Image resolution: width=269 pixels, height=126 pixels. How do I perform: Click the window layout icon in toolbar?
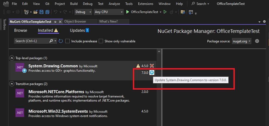[x=191, y=12]
